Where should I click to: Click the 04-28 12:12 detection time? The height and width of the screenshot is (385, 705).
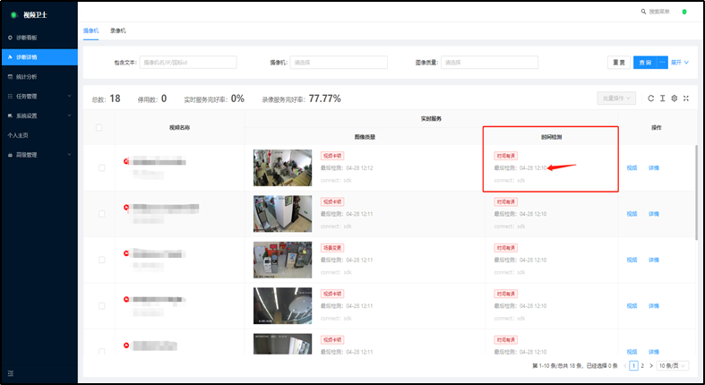click(x=359, y=168)
